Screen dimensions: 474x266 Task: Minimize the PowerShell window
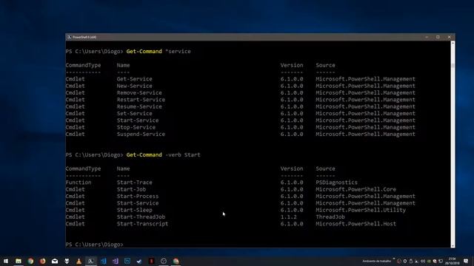[x=427, y=37]
